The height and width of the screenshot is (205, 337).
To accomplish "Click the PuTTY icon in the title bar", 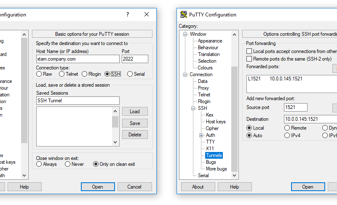I will (x=183, y=15).
